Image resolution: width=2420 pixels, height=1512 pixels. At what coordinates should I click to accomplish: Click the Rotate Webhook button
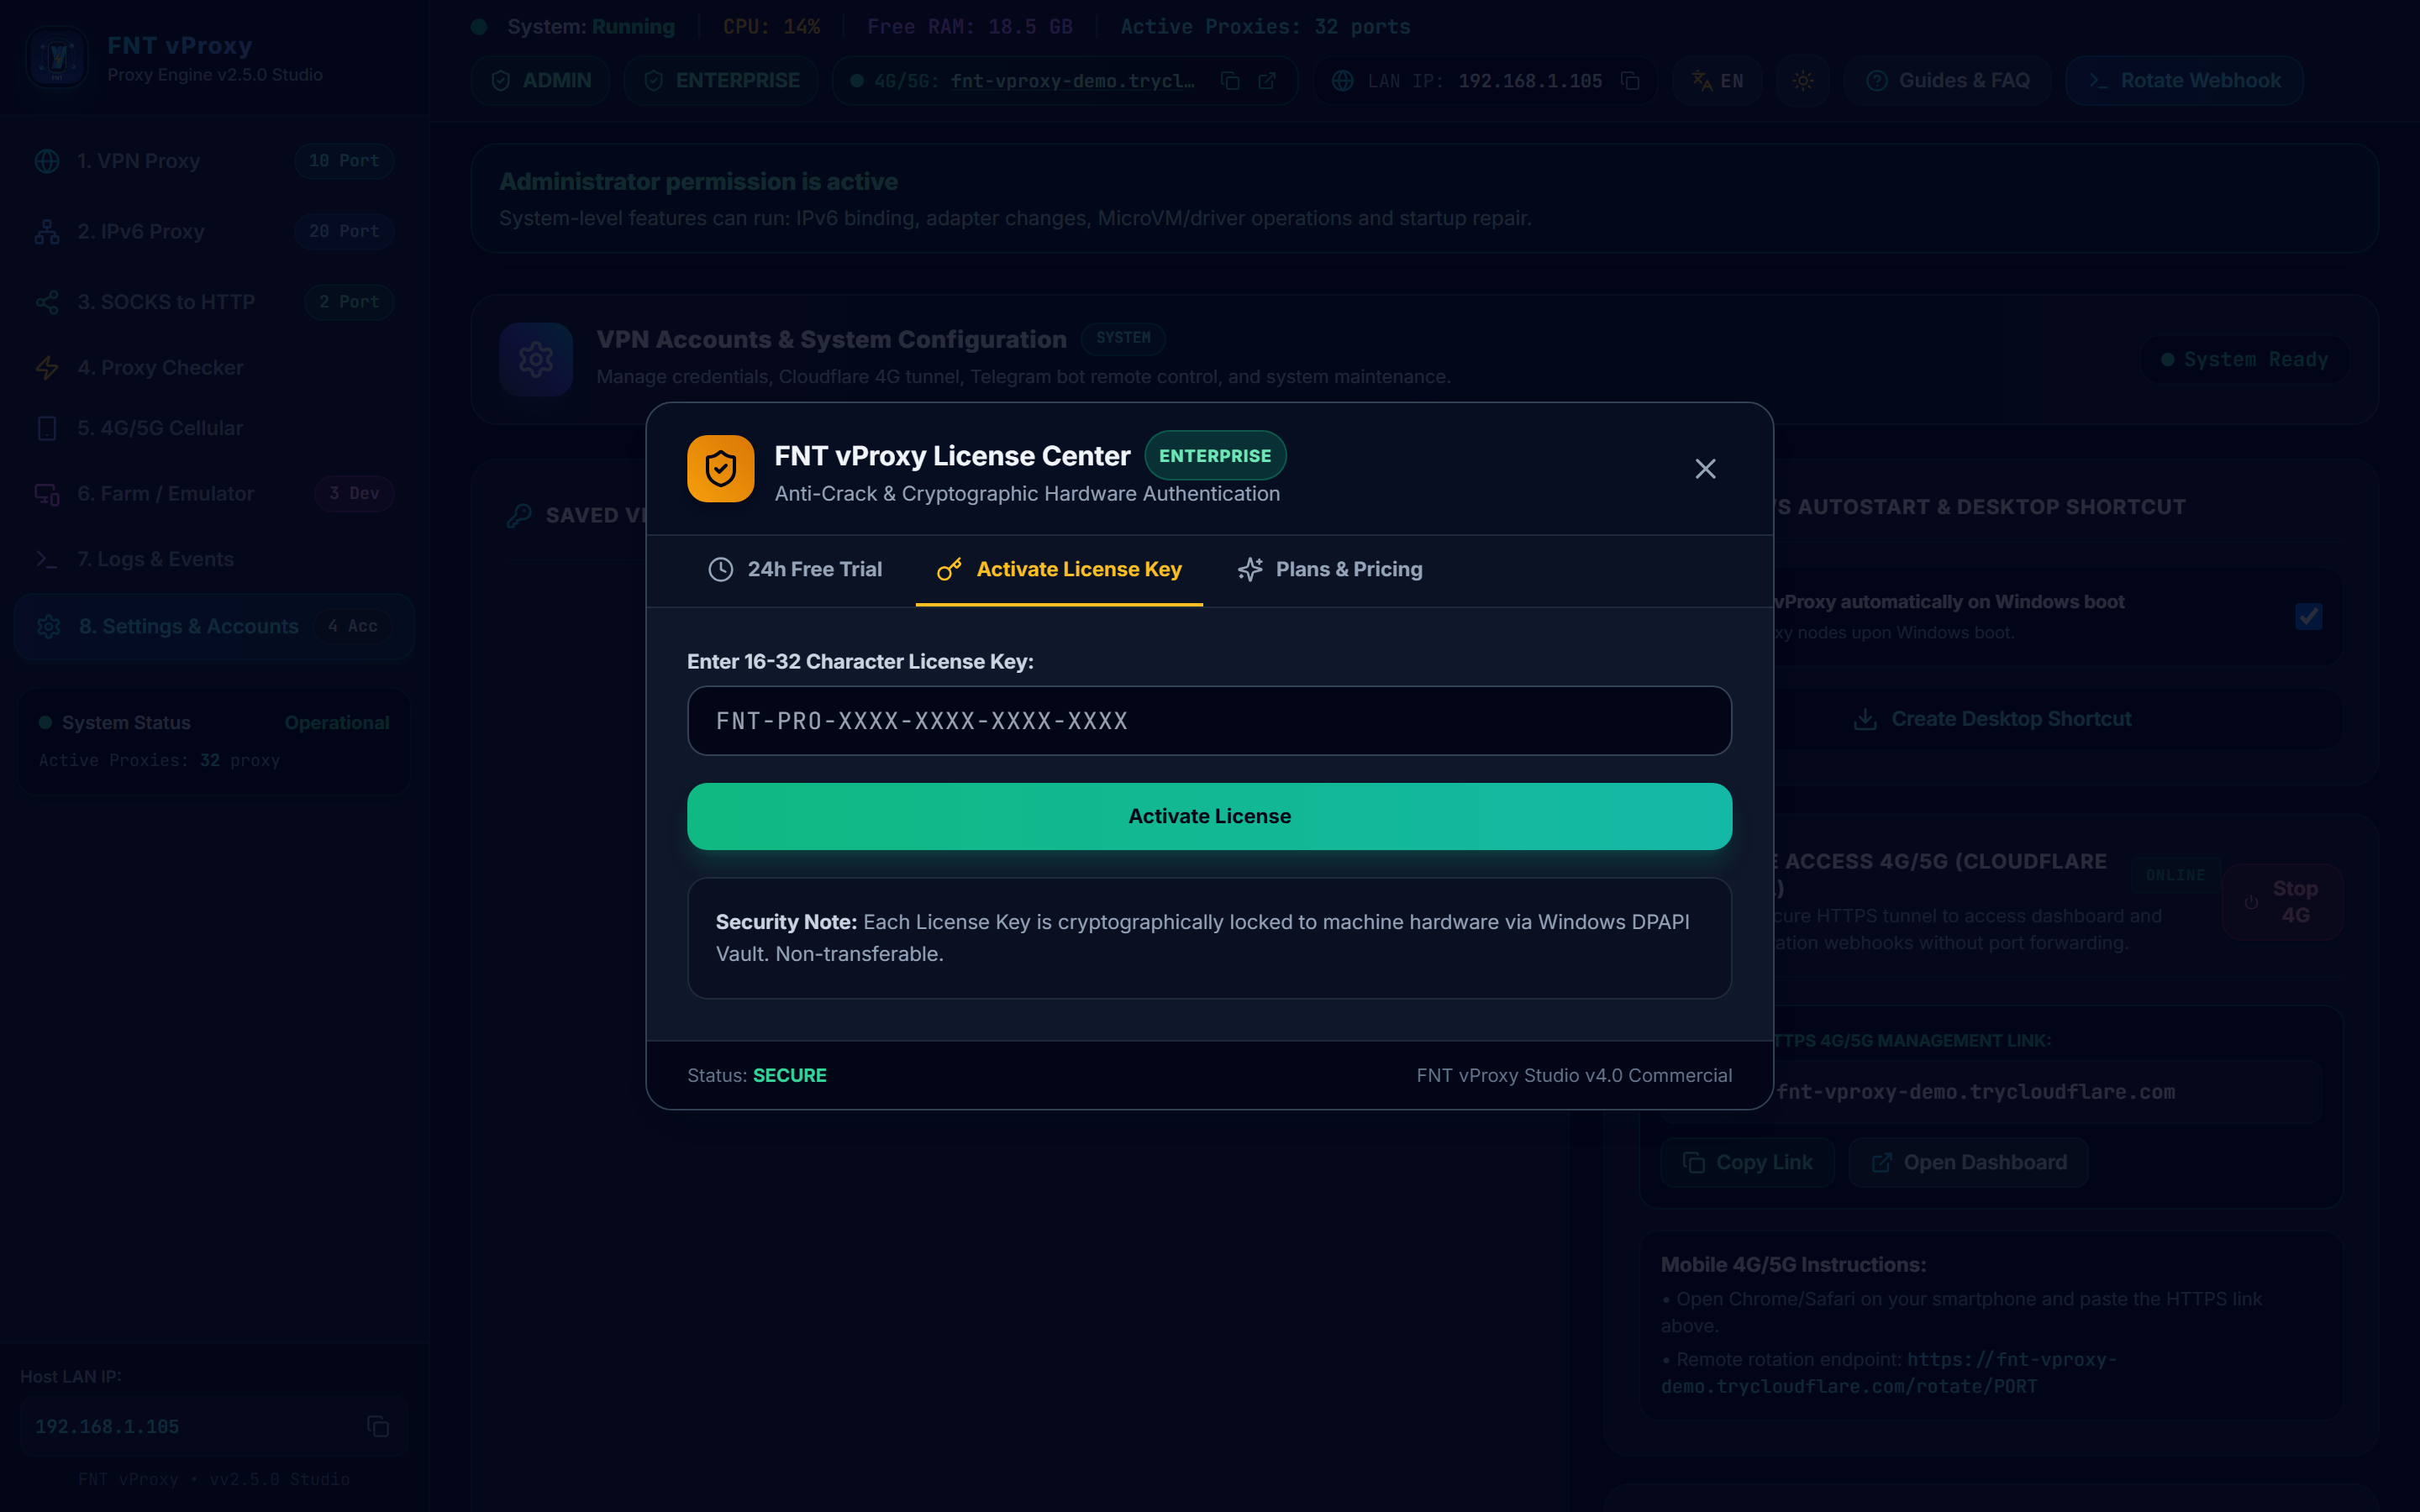coord(2185,81)
